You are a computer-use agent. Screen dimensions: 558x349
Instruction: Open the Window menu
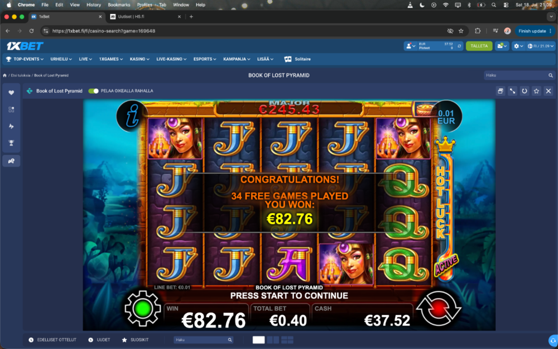[x=181, y=5]
